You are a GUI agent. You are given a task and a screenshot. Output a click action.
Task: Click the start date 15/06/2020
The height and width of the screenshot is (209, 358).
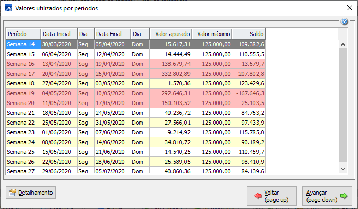point(56,152)
